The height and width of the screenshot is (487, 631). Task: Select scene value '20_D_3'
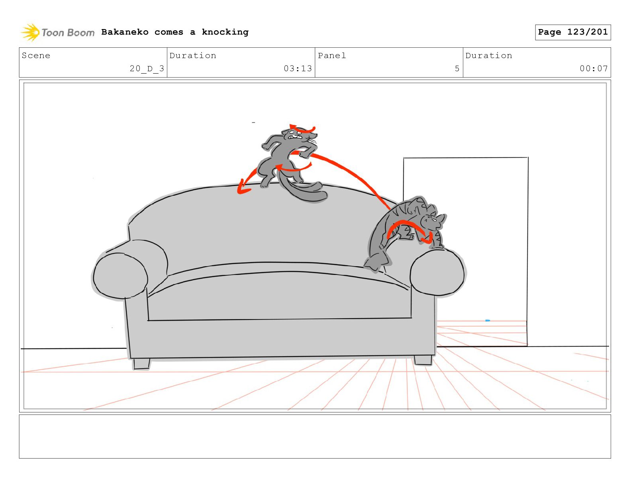[x=147, y=68]
